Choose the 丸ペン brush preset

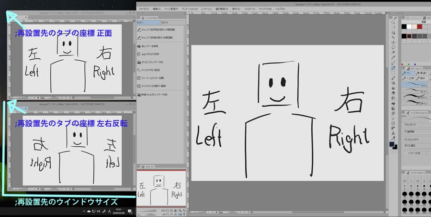[x=415, y=90]
